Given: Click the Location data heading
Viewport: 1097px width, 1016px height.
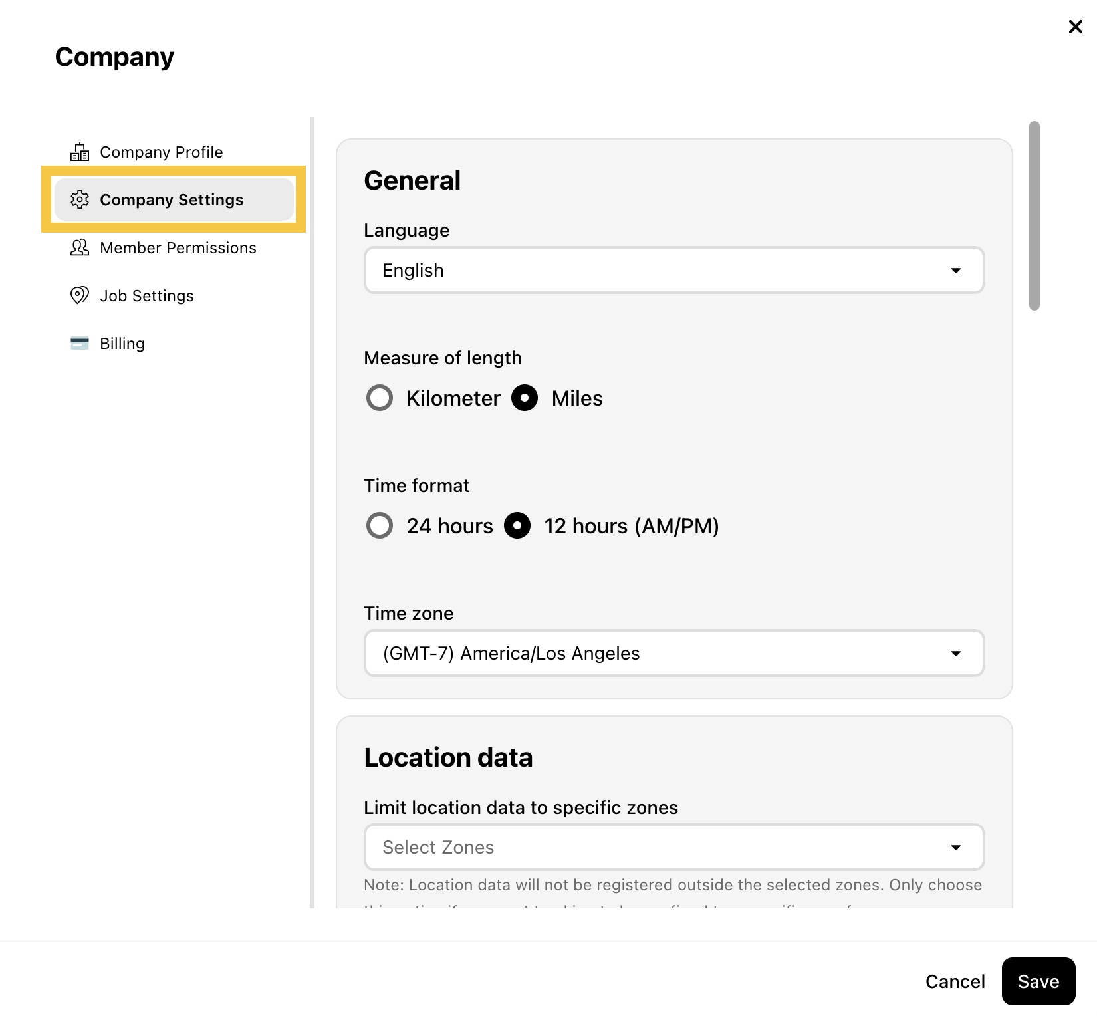Looking at the screenshot, I should pos(448,757).
